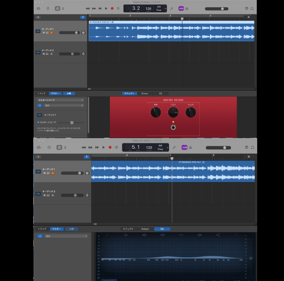Viewport: 284px width, 281px height.
Task: Toggle the EQ power button, bottom window
Action: [40, 236]
